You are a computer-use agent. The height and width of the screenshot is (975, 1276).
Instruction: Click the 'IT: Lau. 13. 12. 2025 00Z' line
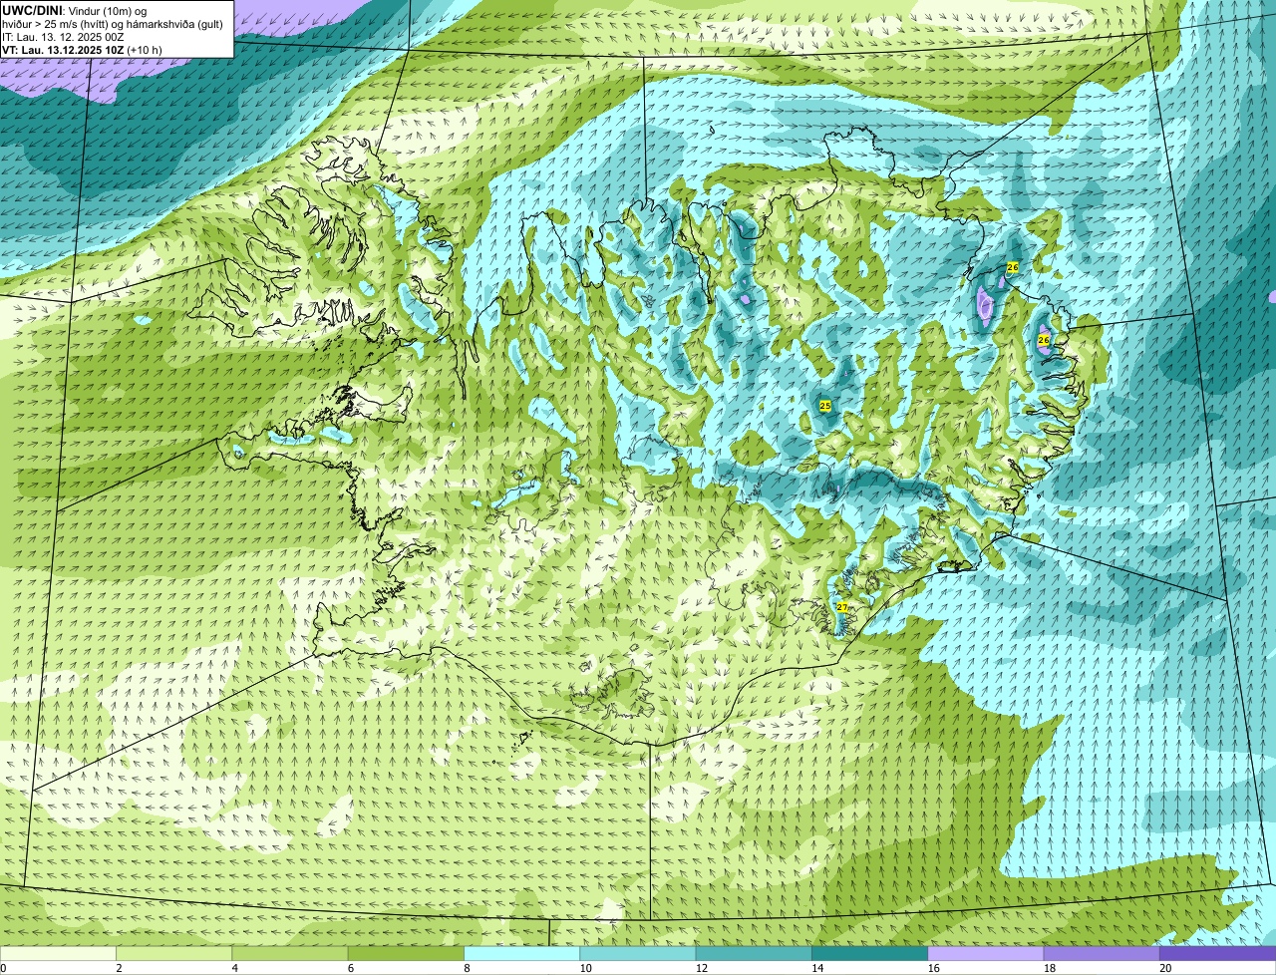(x=63, y=36)
